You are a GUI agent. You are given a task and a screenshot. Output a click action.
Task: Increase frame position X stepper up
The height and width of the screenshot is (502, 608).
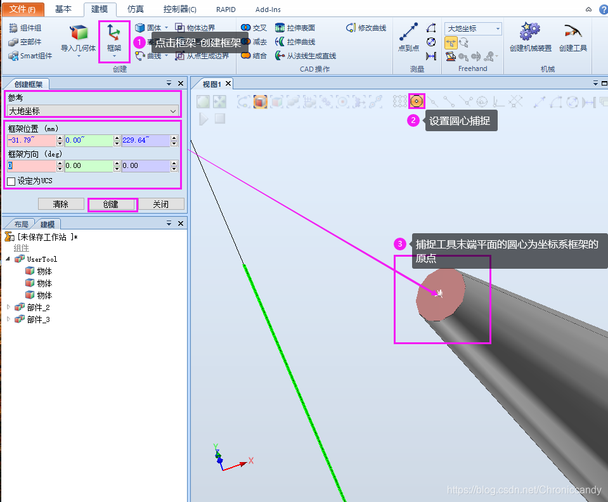point(60,138)
